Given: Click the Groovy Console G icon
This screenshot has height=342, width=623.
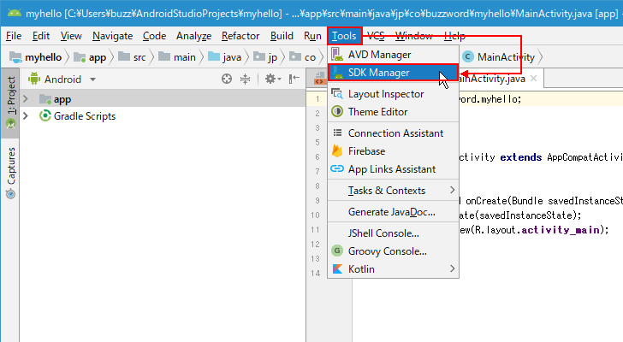Looking at the screenshot, I should [337, 251].
